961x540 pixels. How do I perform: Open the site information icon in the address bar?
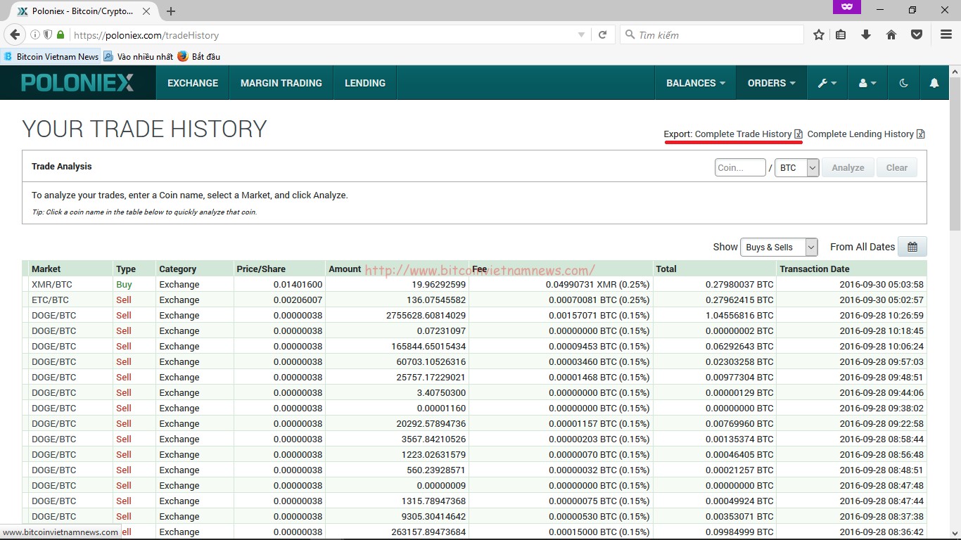35,34
